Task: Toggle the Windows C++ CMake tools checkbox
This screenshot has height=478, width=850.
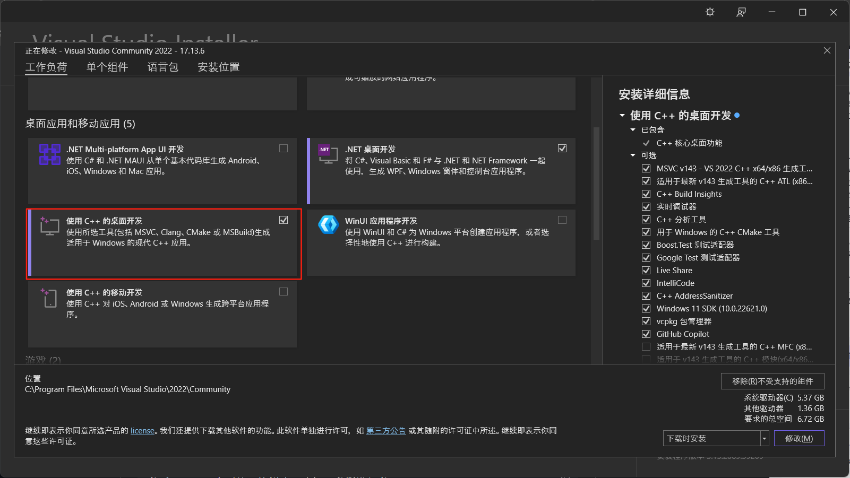Action: tap(646, 232)
